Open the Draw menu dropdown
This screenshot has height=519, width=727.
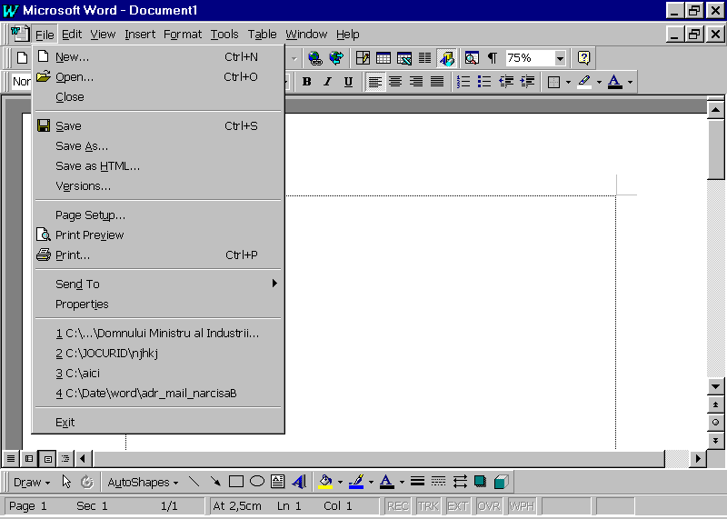tap(32, 483)
